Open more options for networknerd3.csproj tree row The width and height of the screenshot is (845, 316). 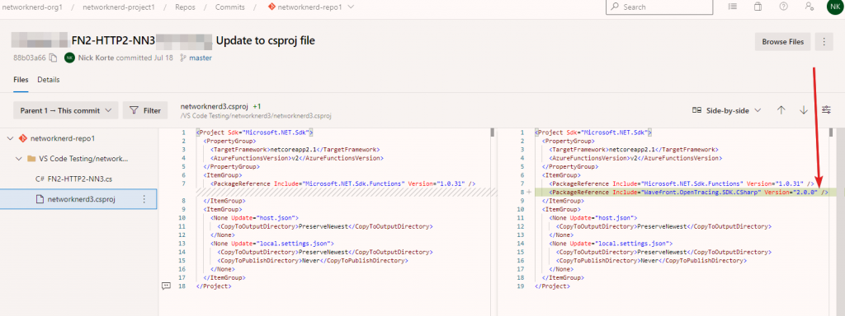point(144,199)
